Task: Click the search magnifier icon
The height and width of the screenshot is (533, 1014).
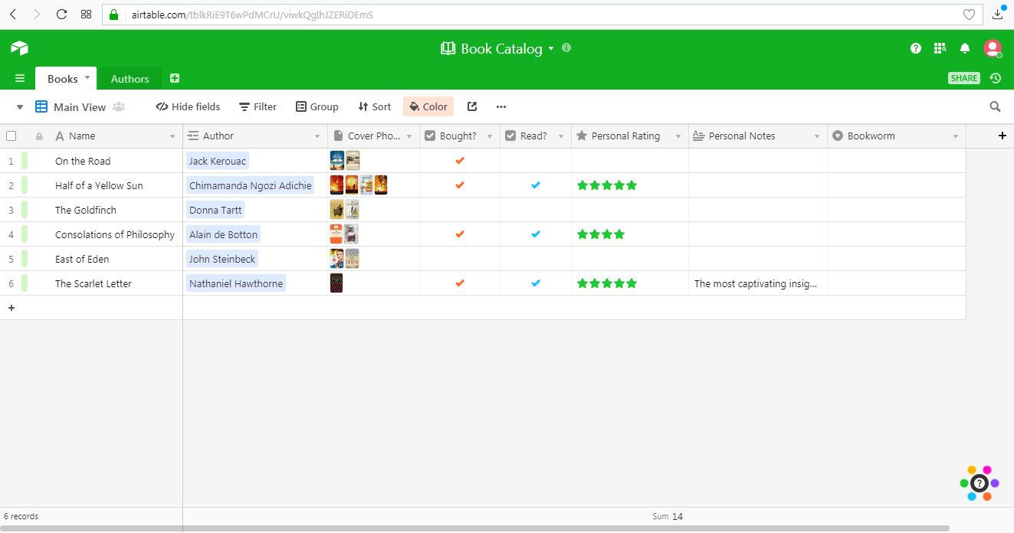Action: tap(995, 107)
